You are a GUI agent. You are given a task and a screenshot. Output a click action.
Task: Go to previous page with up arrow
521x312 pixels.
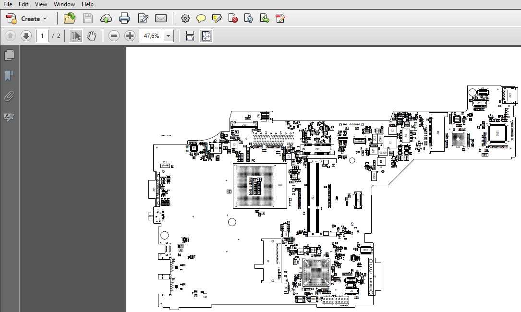point(10,36)
